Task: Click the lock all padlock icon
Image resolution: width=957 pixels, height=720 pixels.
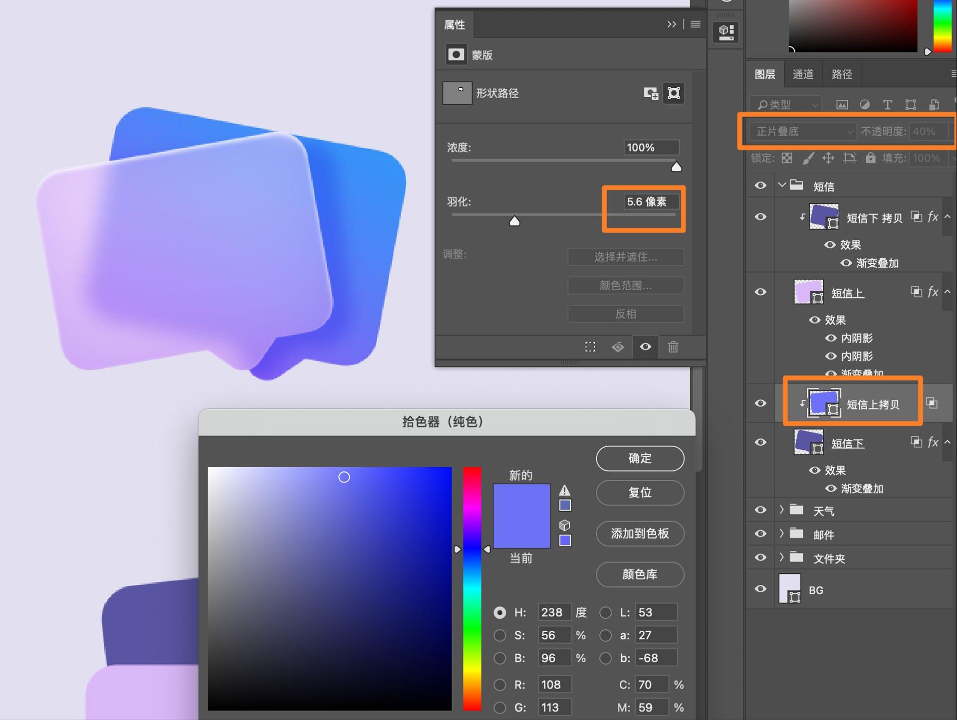Action: [870, 158]
